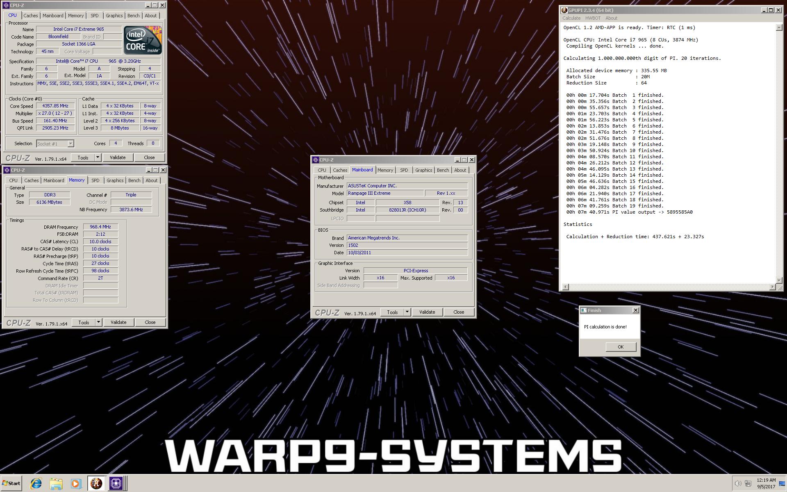Click the Bus Speed 161.40 MHz value
This screenshot has width=787, height=492.
click(x=55, y=121)
